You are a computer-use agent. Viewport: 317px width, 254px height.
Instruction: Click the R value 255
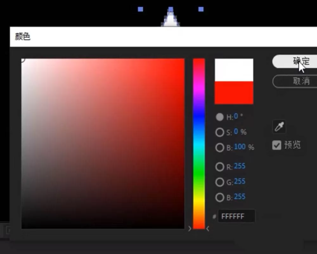(240, 166)
